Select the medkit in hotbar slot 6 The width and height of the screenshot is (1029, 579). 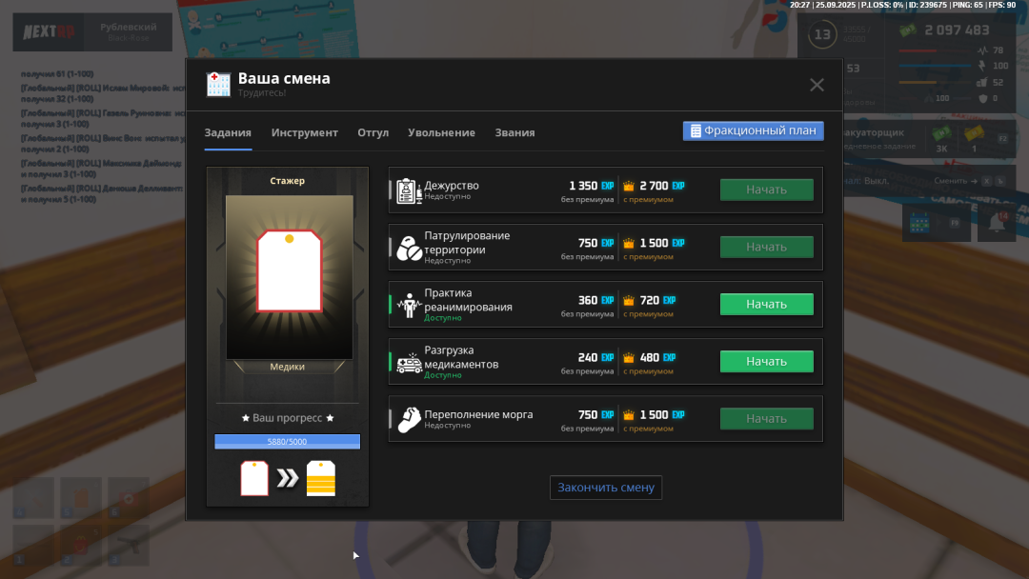129,498
